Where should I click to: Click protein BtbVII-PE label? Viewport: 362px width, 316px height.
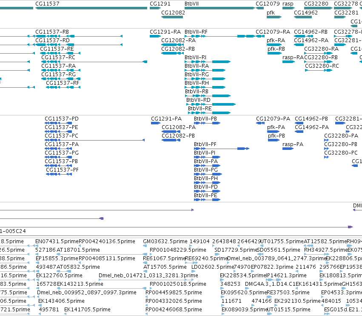205,195
